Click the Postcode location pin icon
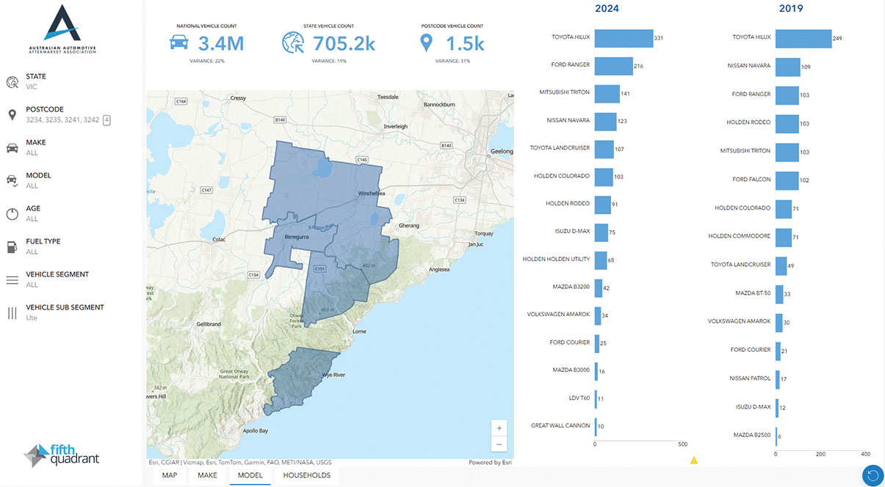Image resolution: width=885 pixels, height=487 pixels. [x=12, y=115]
